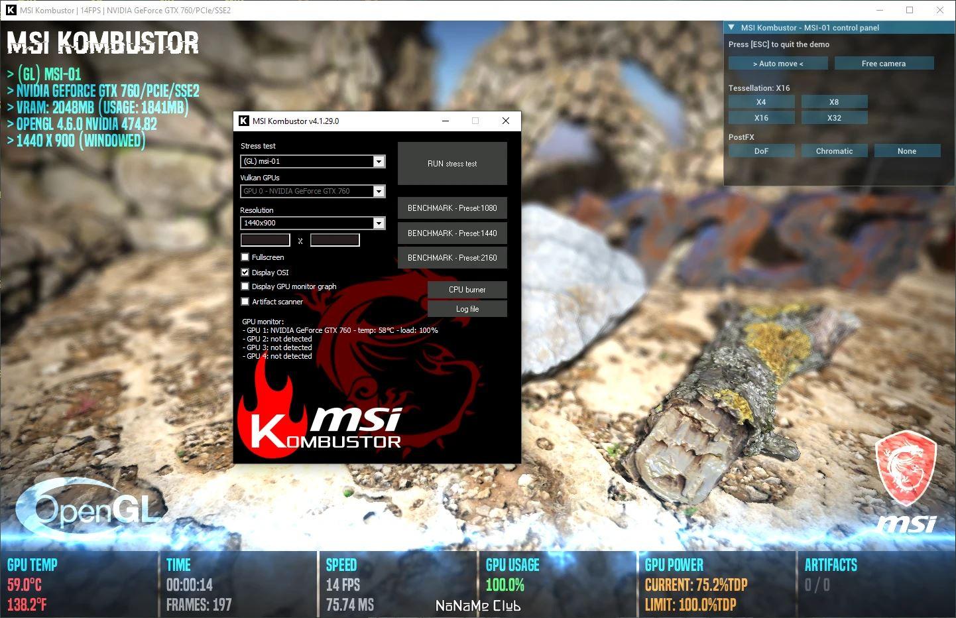The height and width of the screenshot is (618, 956).
Task: Apply the Chromatic PostFX option
Action: [834, 151]
